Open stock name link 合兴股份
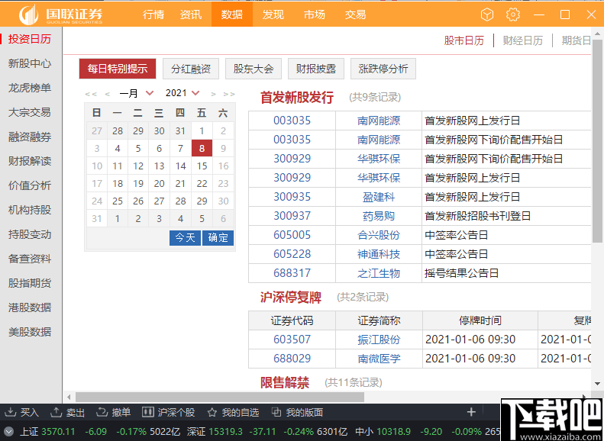The image size is (604, 441). tap(379, 235)
